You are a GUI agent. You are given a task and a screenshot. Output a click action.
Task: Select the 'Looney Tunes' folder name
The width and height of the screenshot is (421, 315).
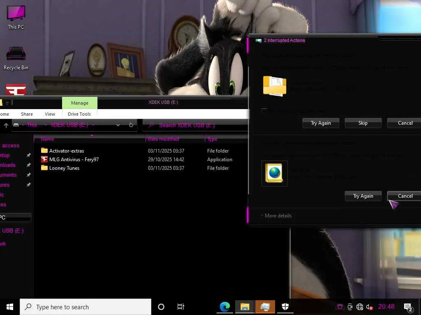[64, 168]
